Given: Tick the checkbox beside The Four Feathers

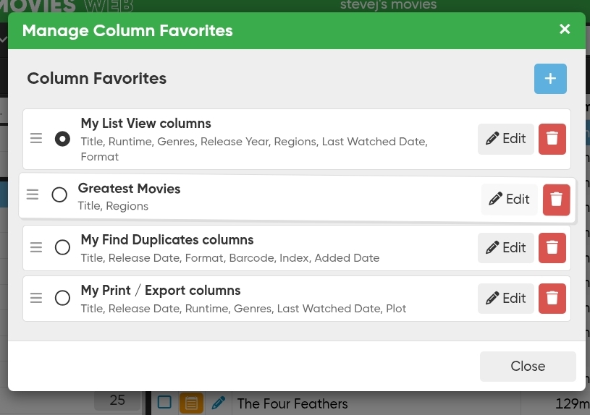Looking at the screenshot, I should pyautogui.click(x=164, y=403).
